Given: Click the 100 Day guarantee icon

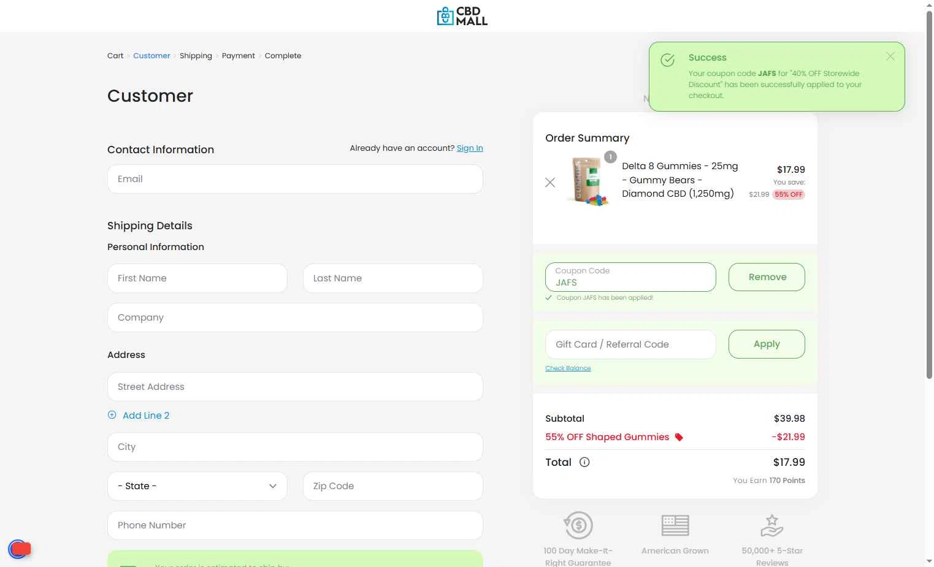Looking at the screenshot, I should pos(578,525).
